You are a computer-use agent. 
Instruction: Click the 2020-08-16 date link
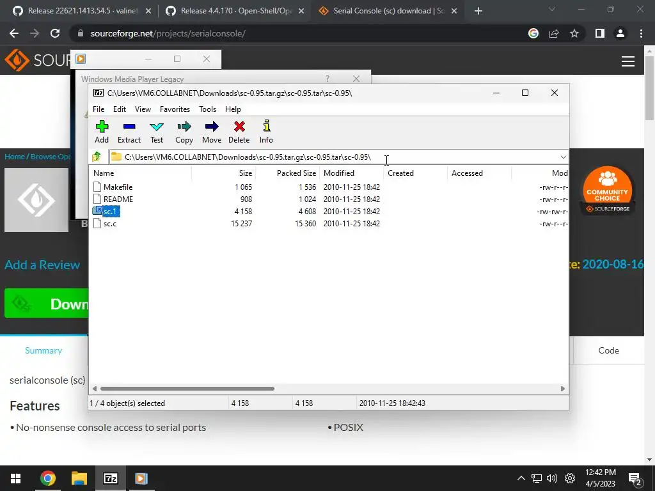tap(612, 264)
